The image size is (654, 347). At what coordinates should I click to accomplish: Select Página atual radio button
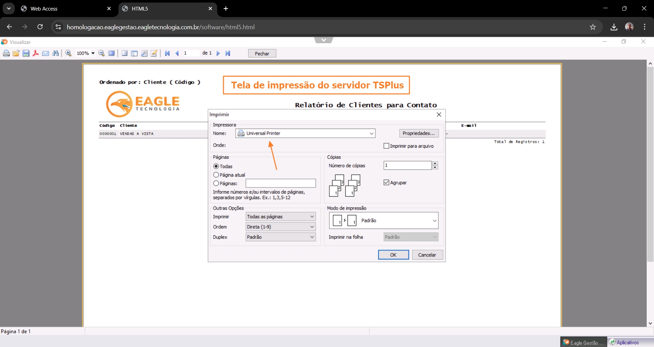pos(216,175)
